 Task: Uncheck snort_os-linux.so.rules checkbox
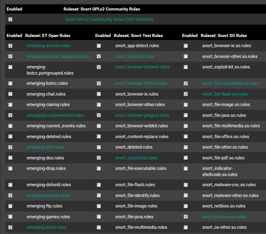[186, 217]
